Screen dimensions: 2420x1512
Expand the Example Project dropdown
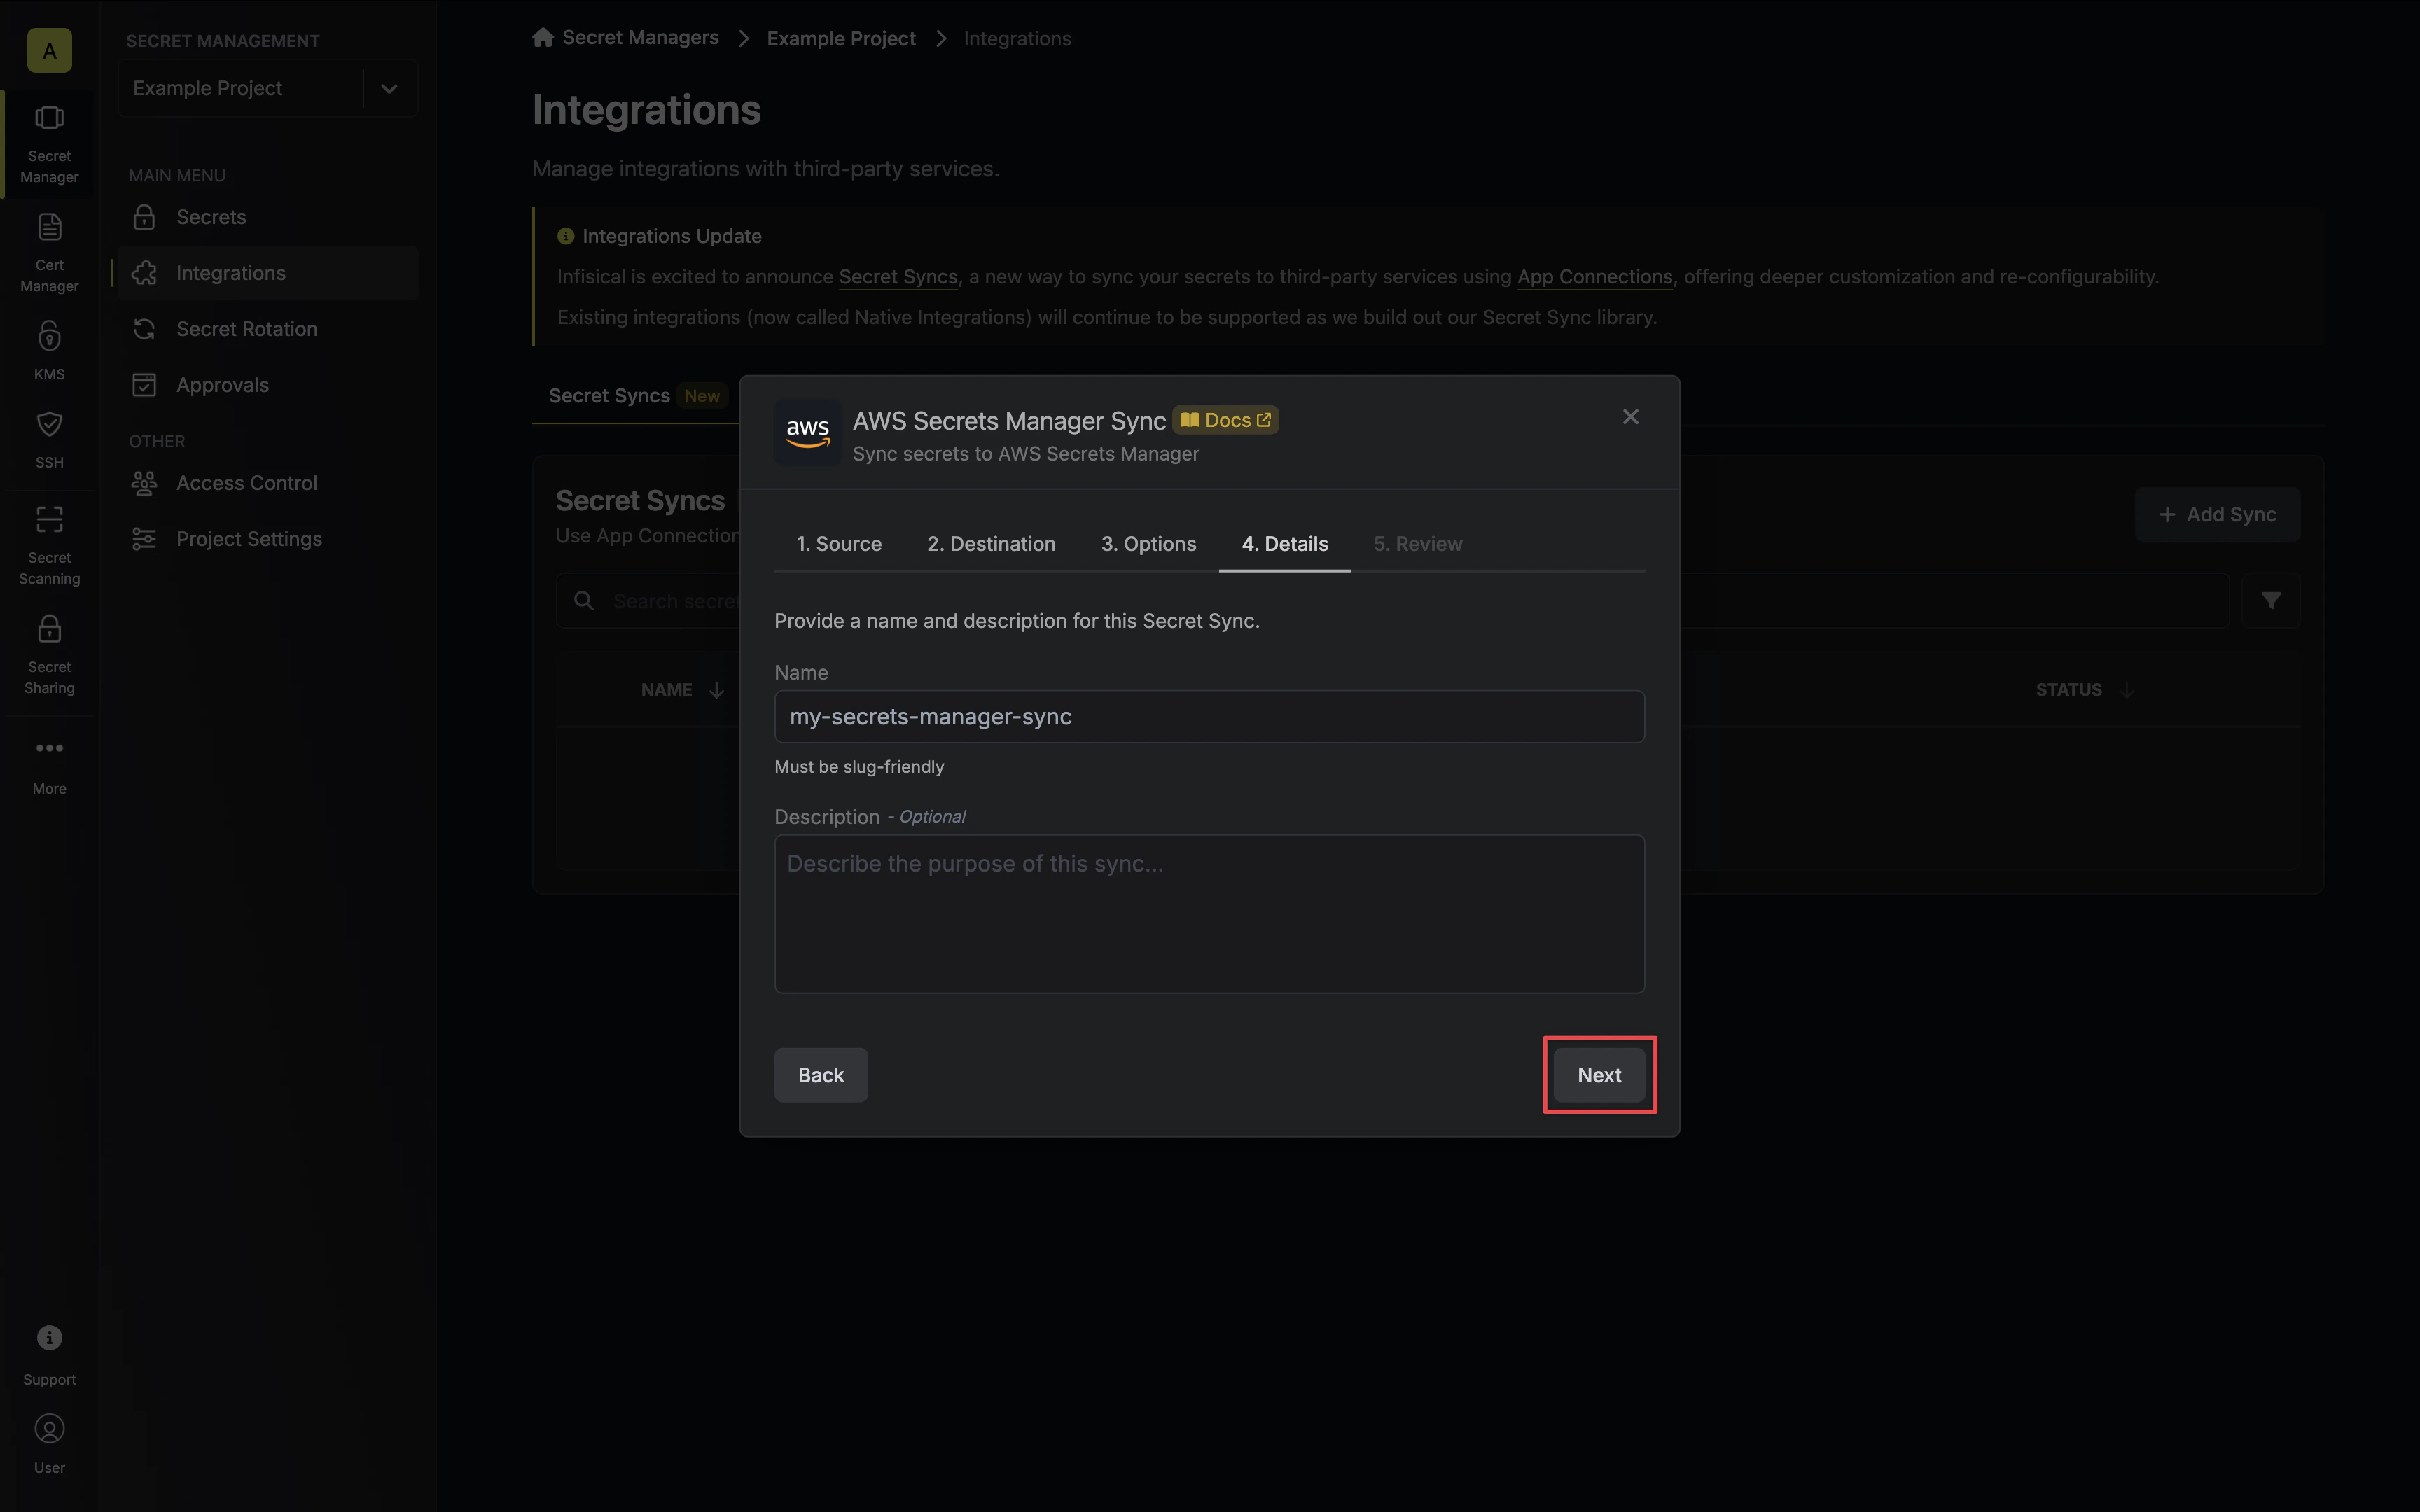coord(389,88)
